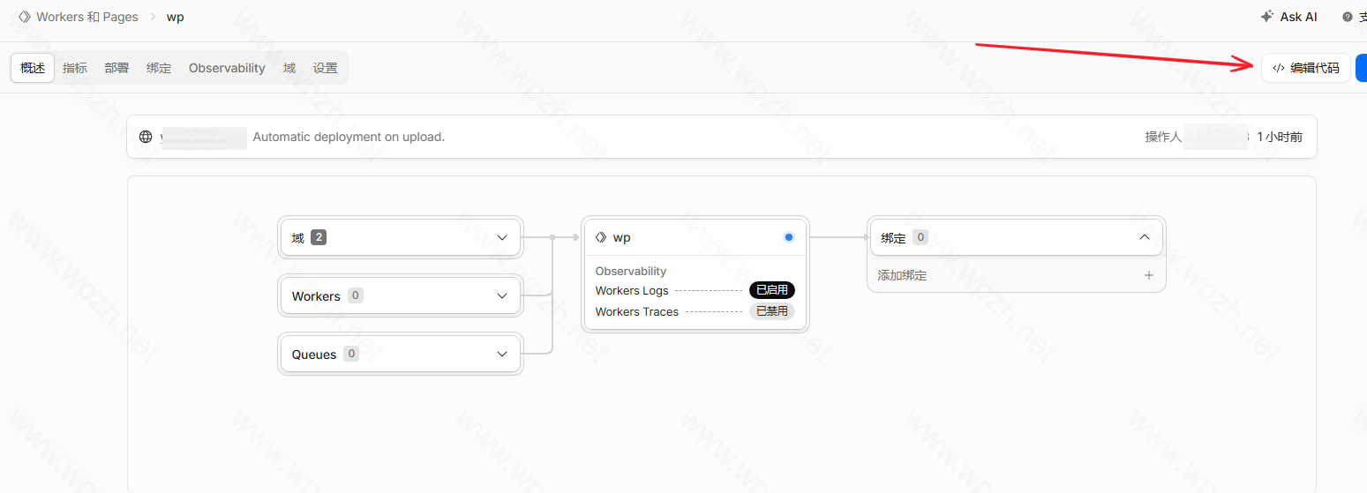
Task: Switch to the 绑定 tab
Action: [159, 68]
